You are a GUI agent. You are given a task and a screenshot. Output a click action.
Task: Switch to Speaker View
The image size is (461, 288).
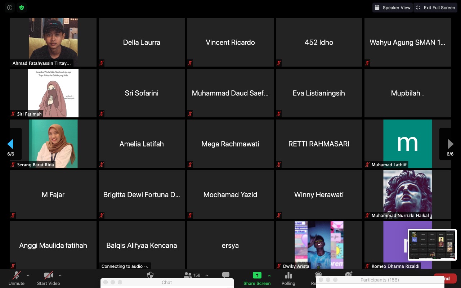(392, 8)
